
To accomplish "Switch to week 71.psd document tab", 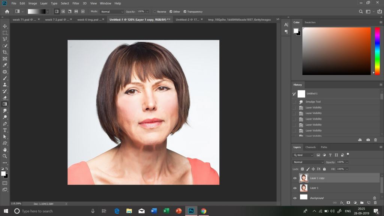I will (24, 19).
